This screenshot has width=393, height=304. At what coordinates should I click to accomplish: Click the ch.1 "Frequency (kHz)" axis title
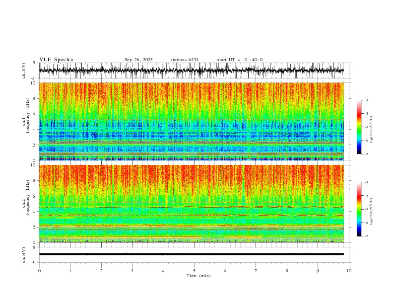(x=28, y=115)
